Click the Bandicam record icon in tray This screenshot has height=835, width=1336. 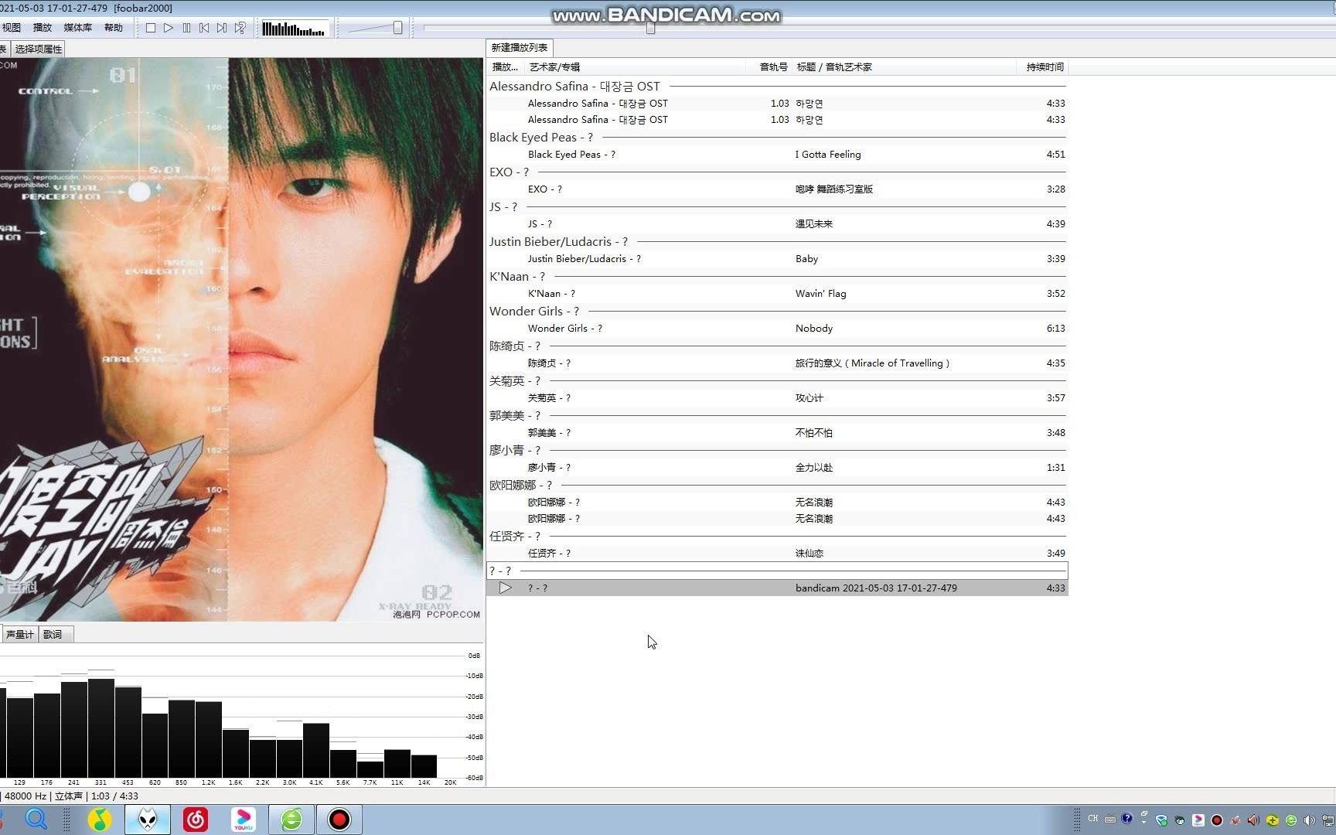(x=1217, y=820)
